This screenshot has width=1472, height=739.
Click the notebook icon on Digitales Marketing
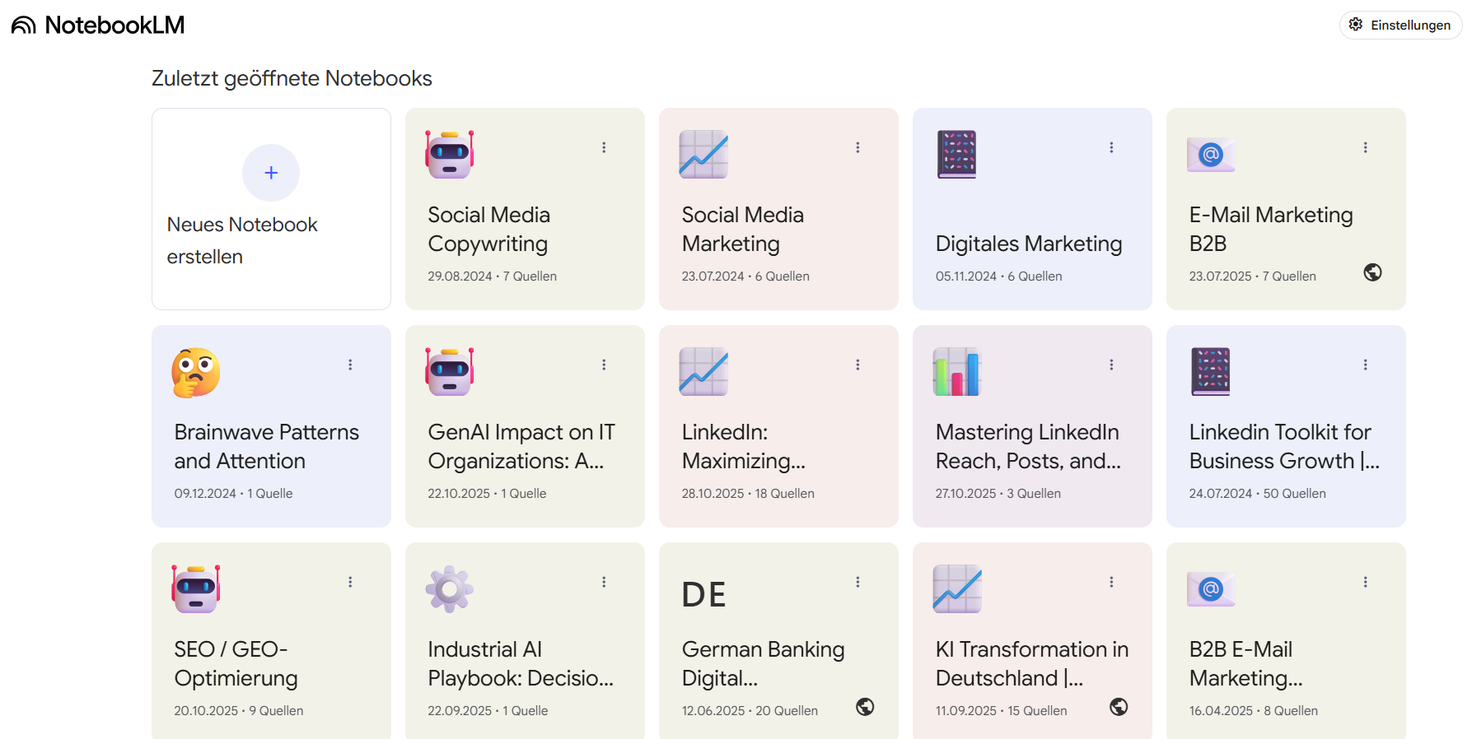coord(956,154)
